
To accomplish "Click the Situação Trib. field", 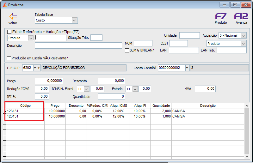I will 96,38.
